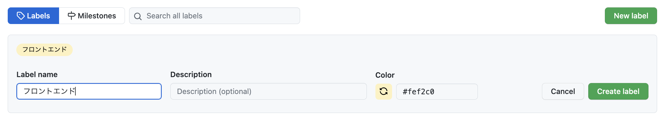Image resolution: width=666 pixels, height=118 pixels.
Task: Place cursor after フロントエンド in name field
Action: 76,91
